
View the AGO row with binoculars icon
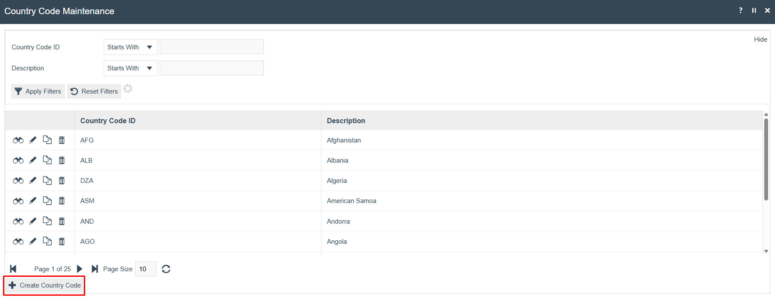click(x=18, y=242)
